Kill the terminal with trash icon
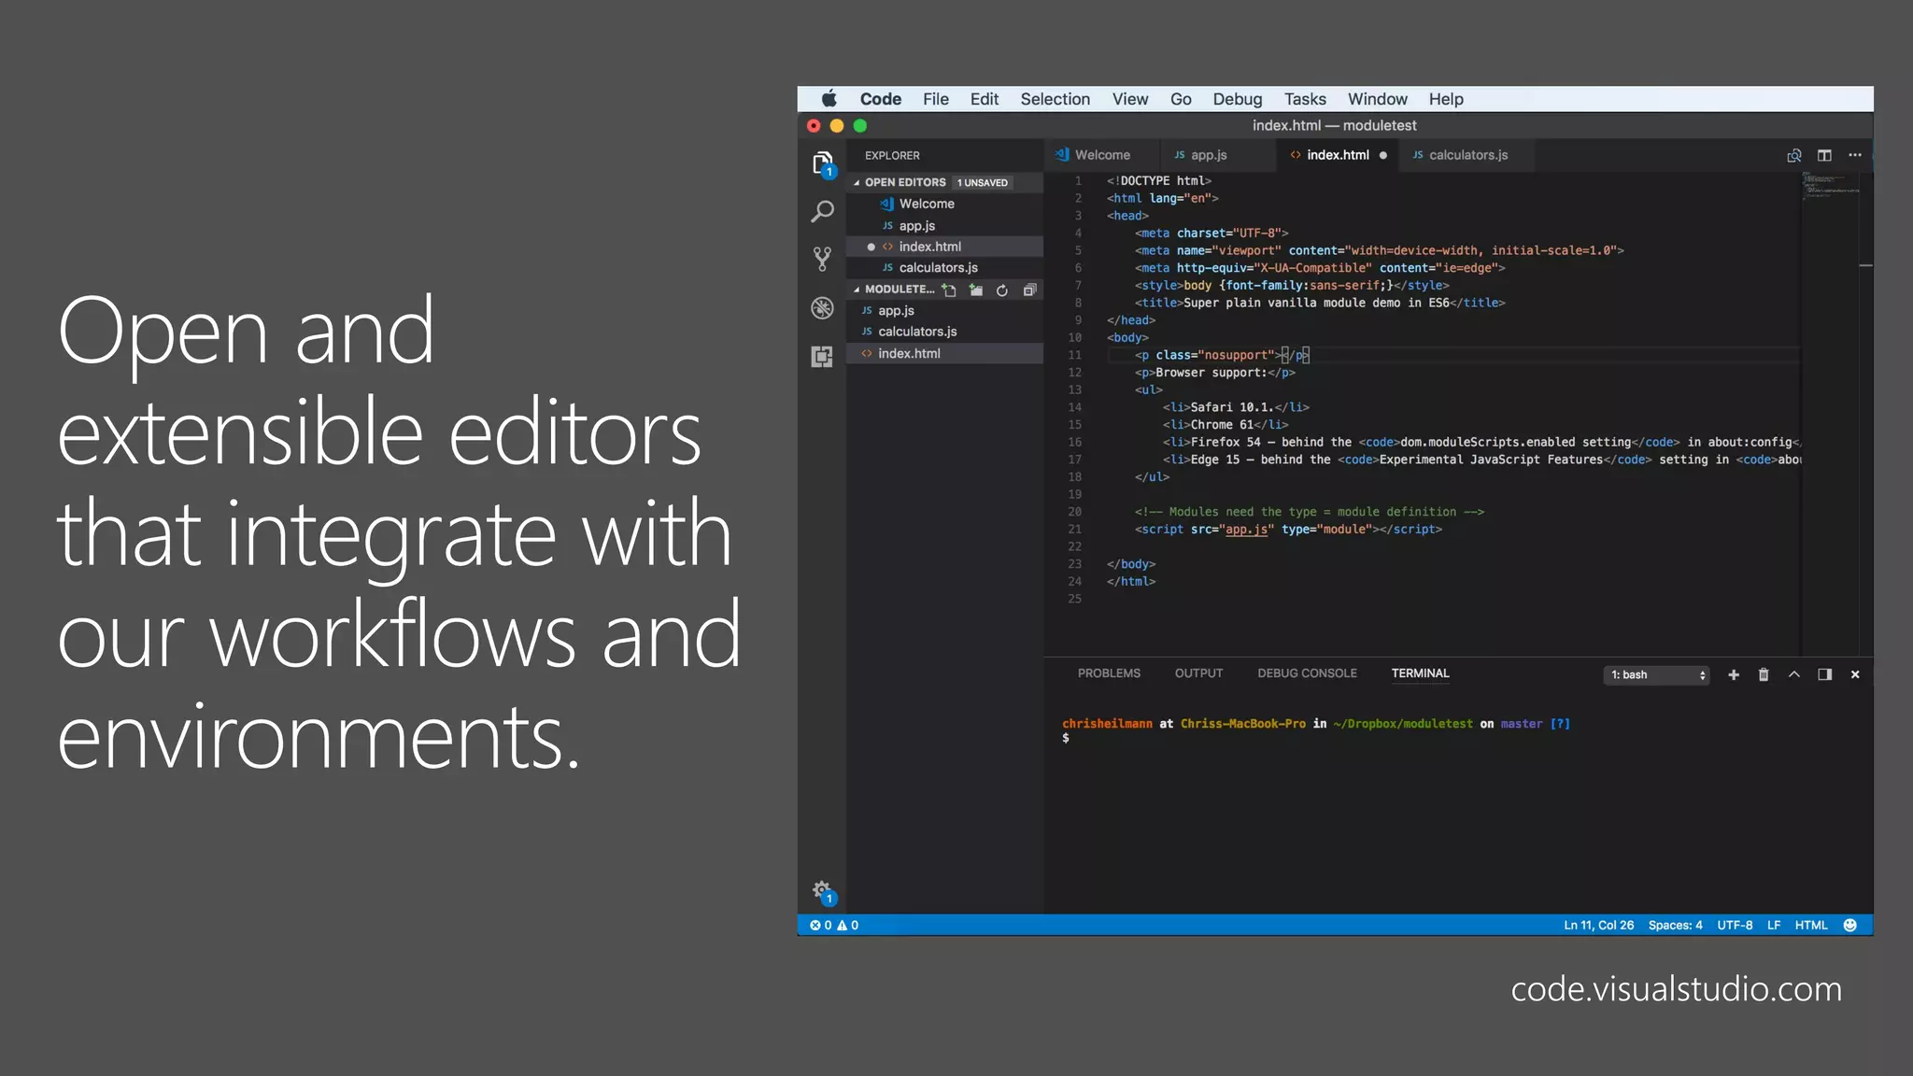Screen dimensions: 1913x1076 pos(1764,674)
